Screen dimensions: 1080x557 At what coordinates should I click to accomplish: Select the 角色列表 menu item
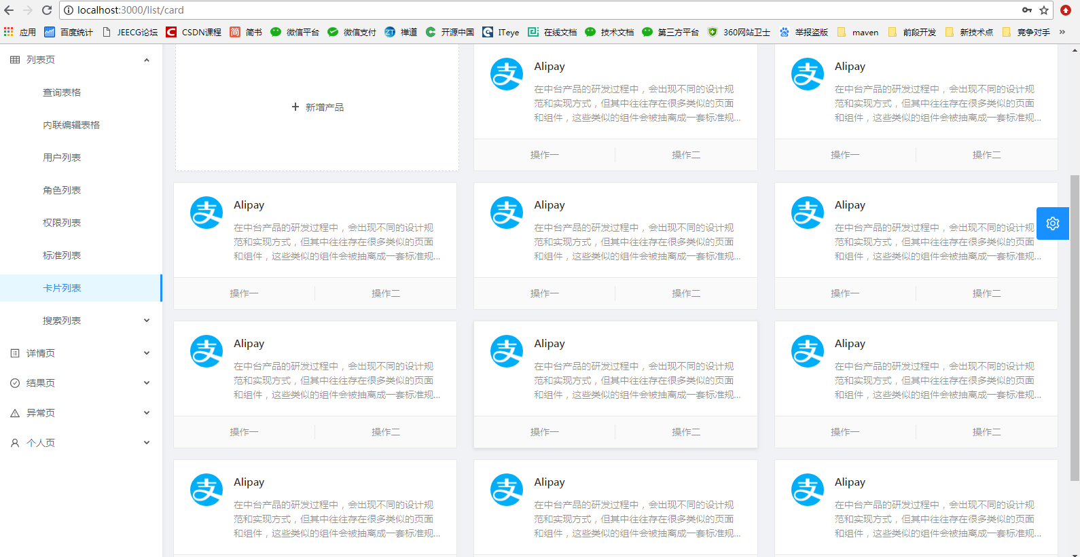81,190
